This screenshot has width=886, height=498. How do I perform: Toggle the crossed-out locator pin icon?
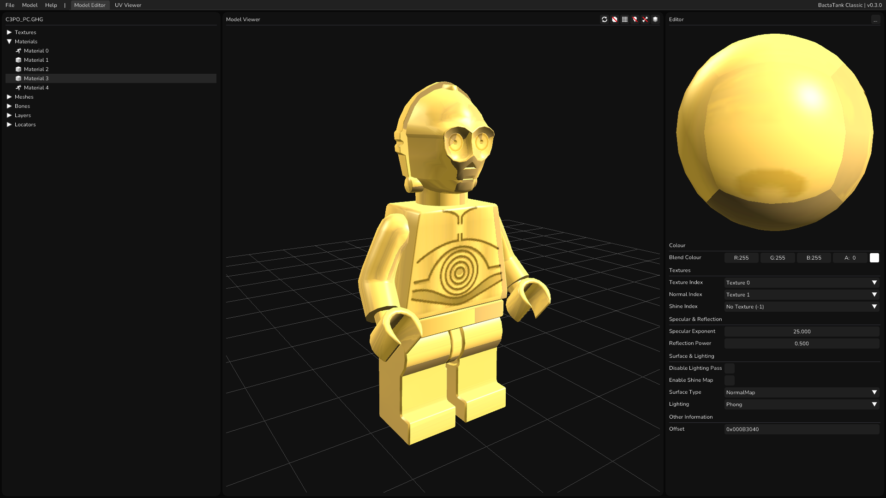635,19
